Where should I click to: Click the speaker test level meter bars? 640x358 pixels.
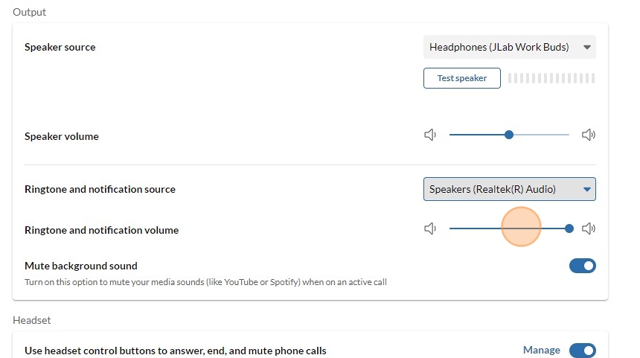pos(551,78)
